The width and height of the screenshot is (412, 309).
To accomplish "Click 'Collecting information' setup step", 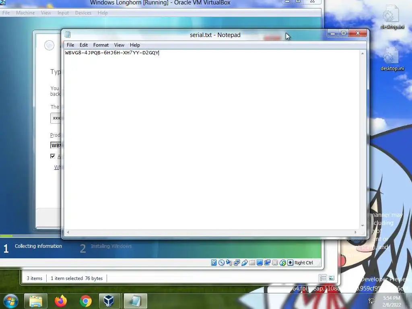I will point(38,246).
